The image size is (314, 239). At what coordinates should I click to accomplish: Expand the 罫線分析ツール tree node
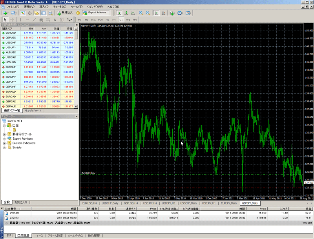click(x=4, y=134)
